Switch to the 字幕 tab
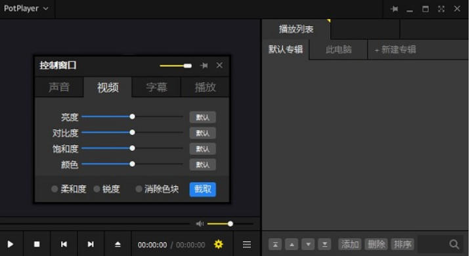 point(156,87)
